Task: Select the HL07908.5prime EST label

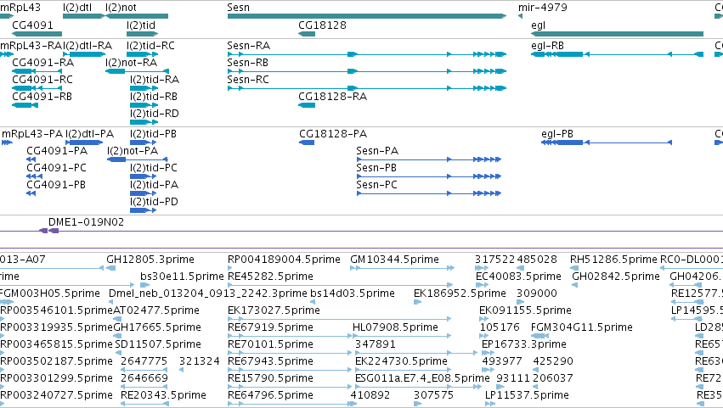Action: coord(395,327)
